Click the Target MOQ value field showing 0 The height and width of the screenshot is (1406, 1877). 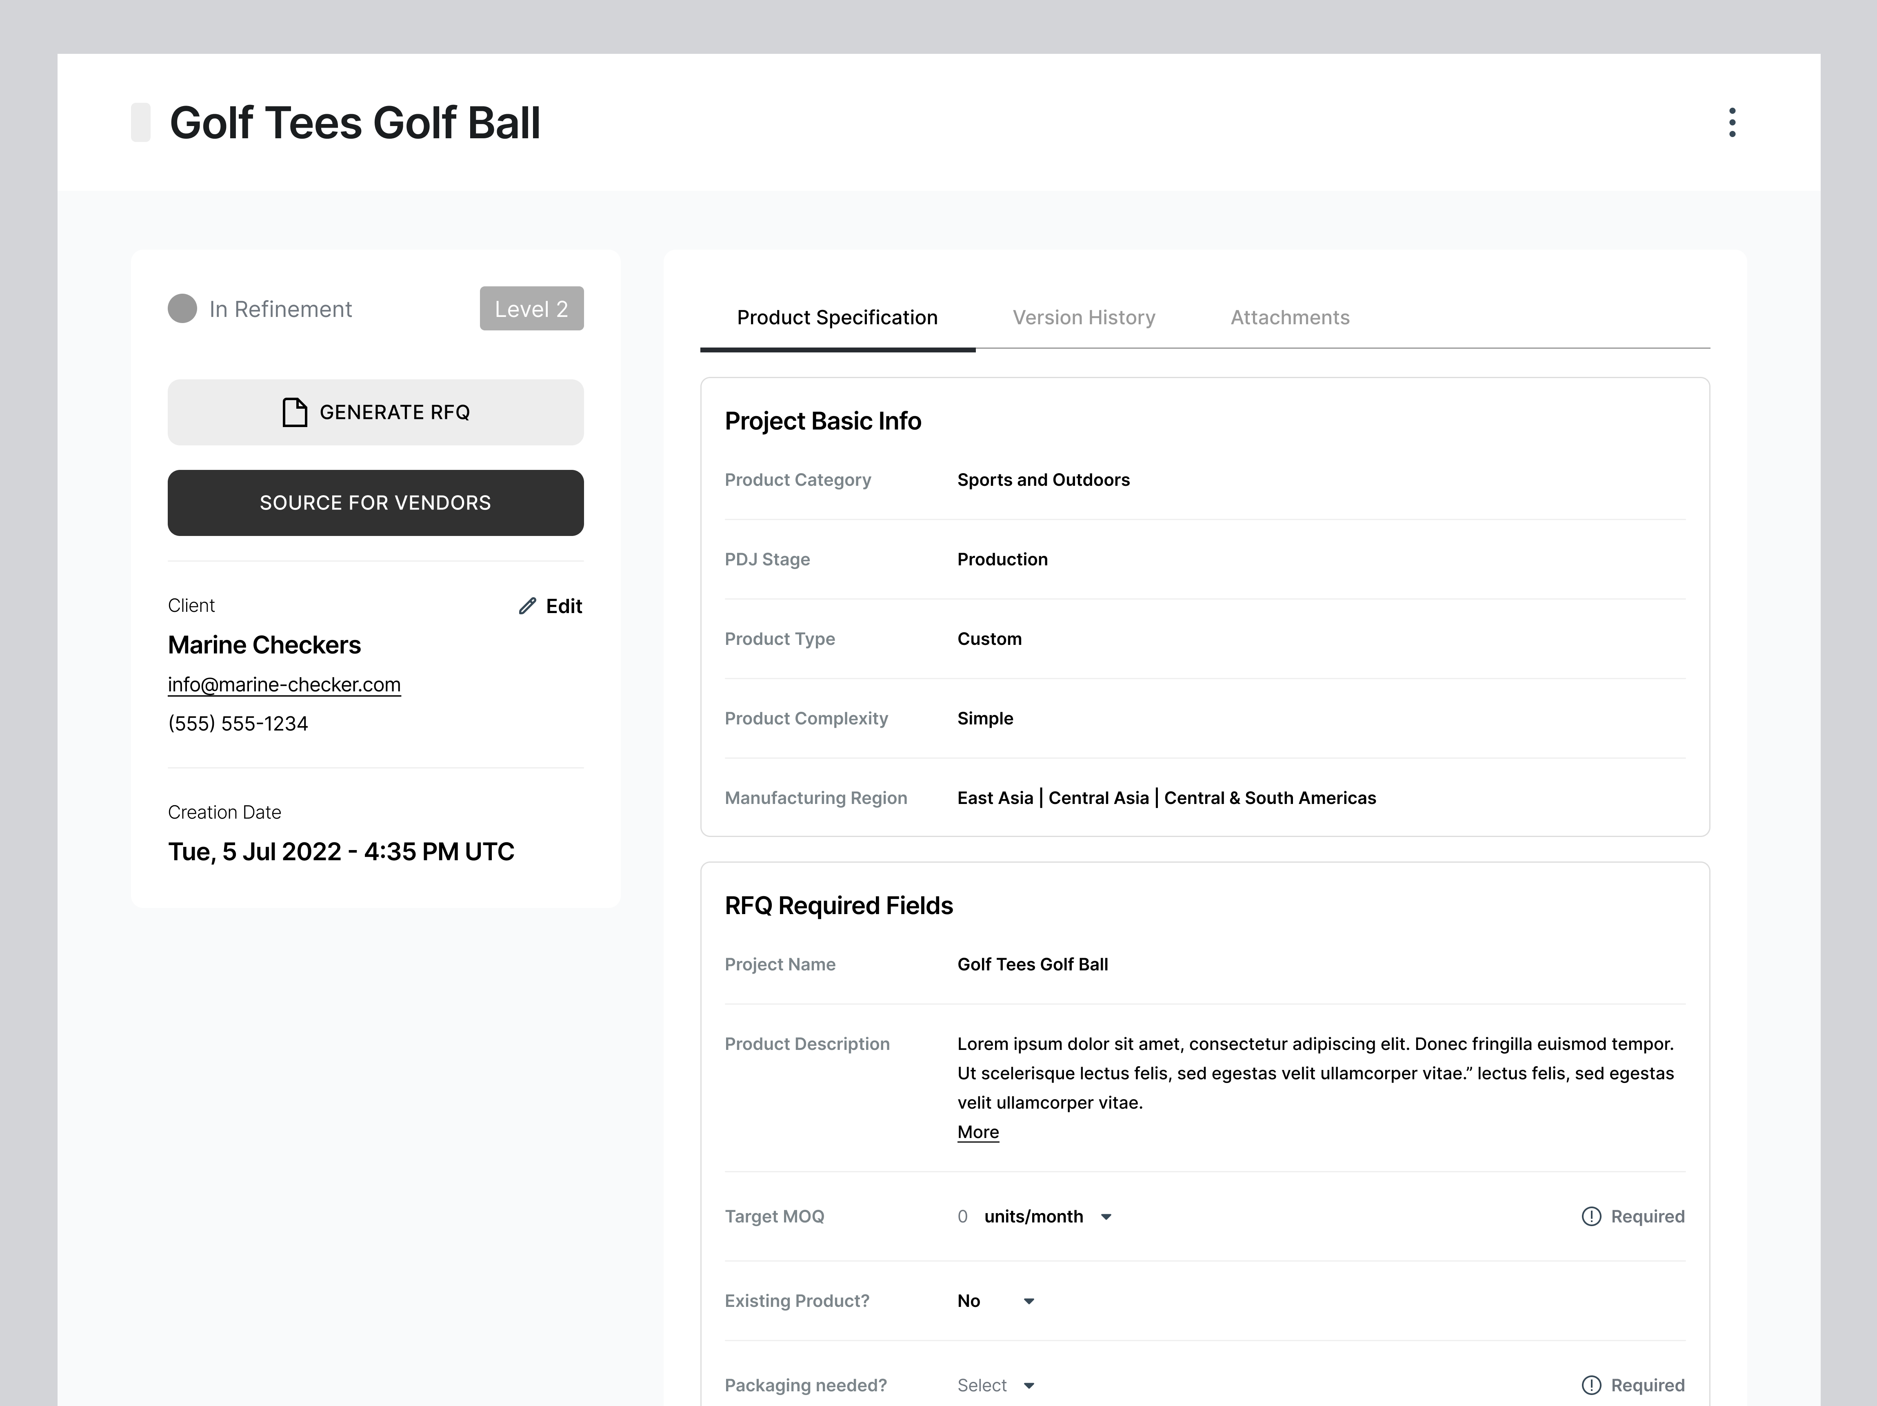[963, 1216]
